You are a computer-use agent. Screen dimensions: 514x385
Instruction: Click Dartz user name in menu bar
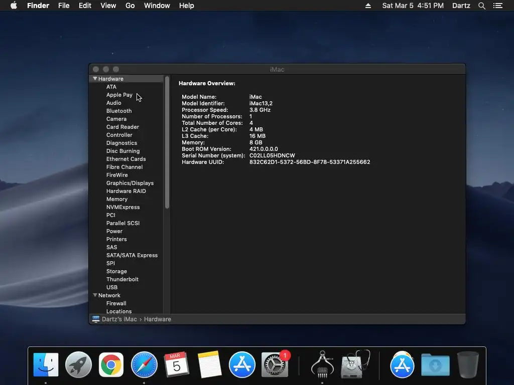(x=461, y=6)
